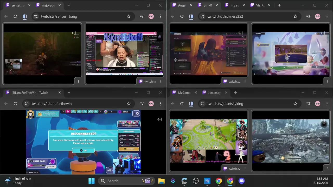Bookmark the twitch.tv/itilaneforthewin page
Viewport: 333px width, 187px height.
pyautogui.click(x=129, y=104)
